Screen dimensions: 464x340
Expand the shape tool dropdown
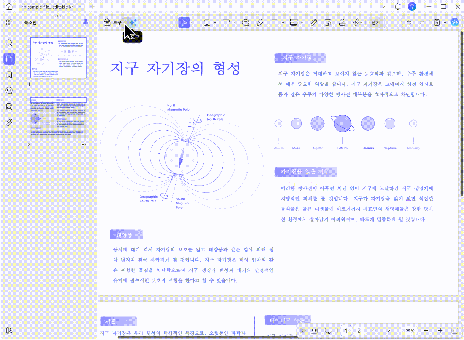click(283, 22)
